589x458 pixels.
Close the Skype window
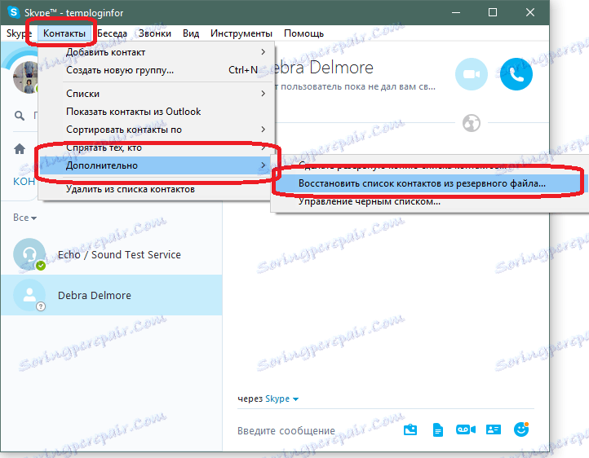[x=530, y=12]
